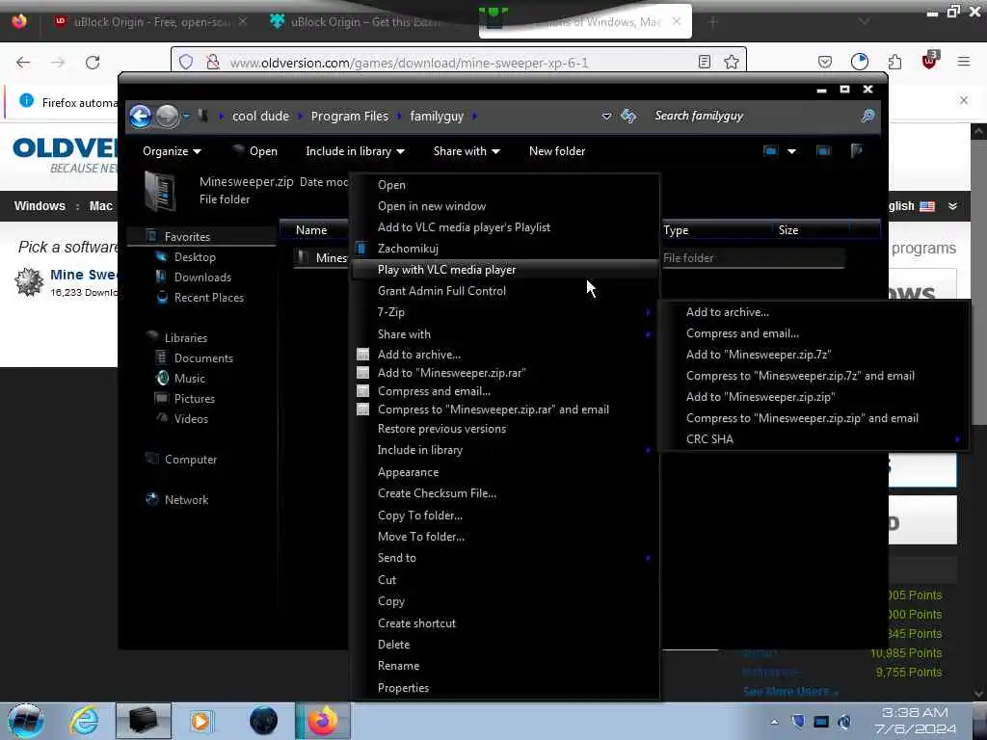The height and width of the screenshot is (740, 987).
Task: Click the bookmark star in Firefox URL bar
Action: (x=731, y=62)
